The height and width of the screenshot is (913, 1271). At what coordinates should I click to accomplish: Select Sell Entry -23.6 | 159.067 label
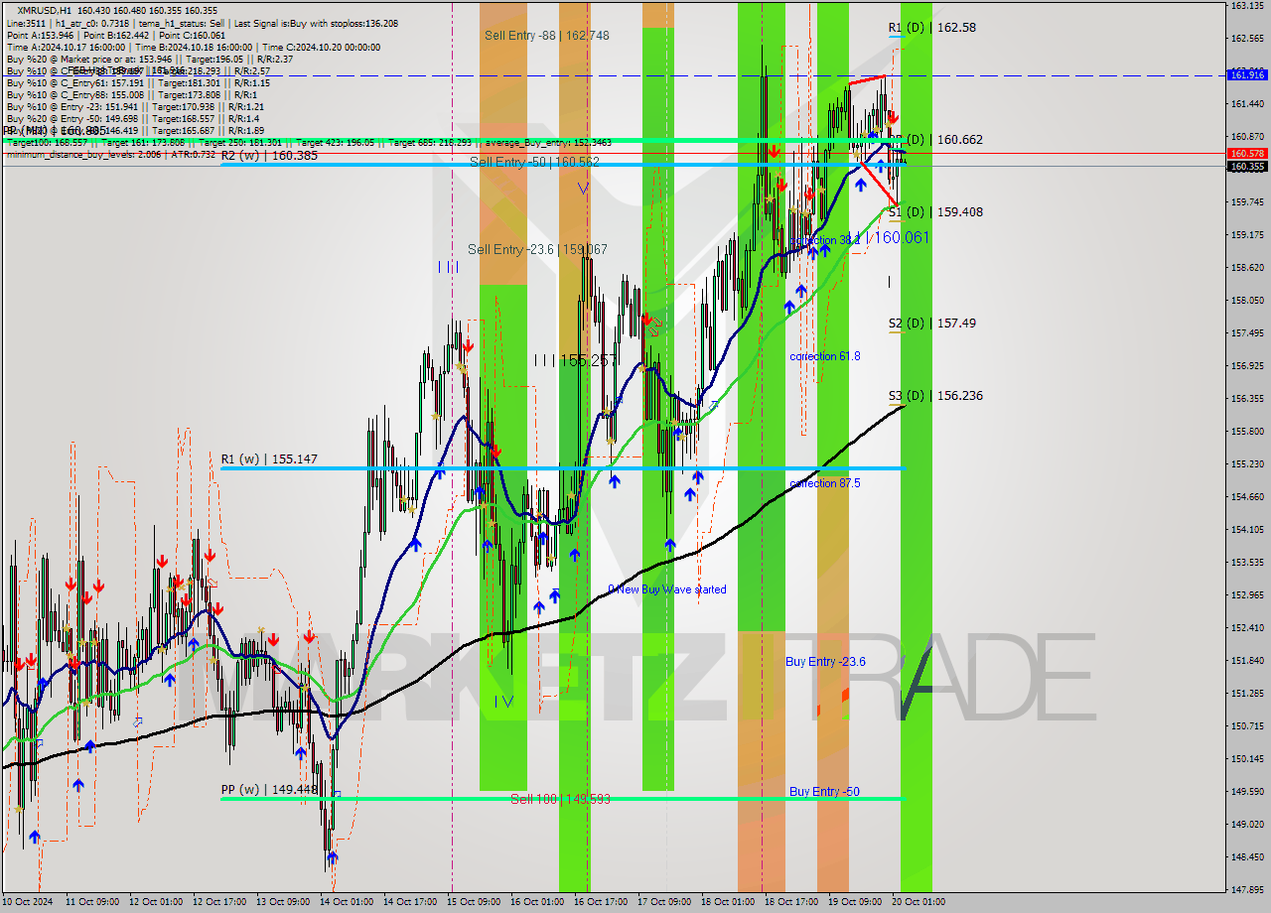[x=537, y=249]
